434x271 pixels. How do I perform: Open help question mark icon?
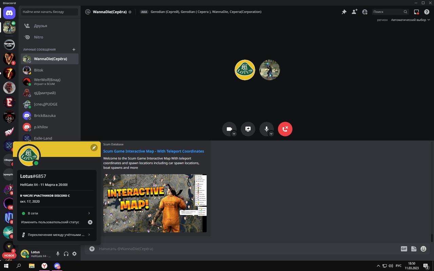coord(427,12)
